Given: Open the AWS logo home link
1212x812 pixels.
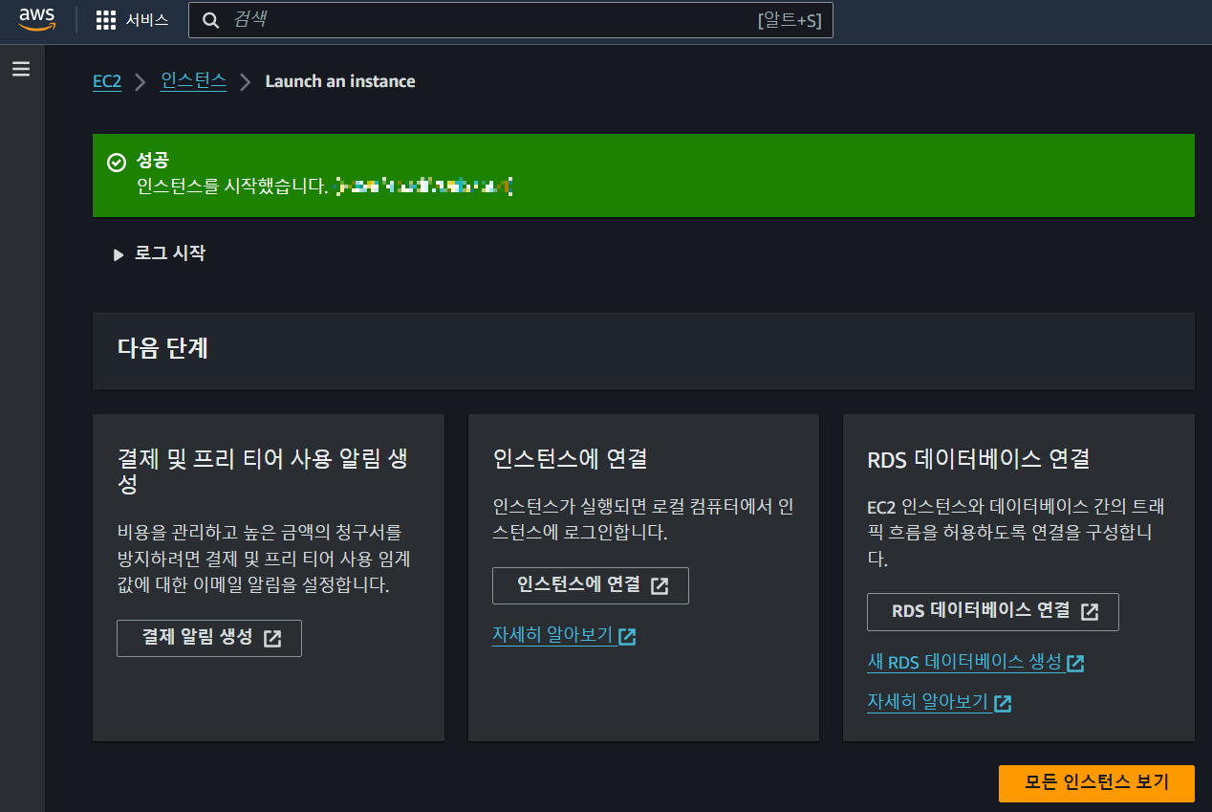Looking at the screenshot, I should point(37,19).
